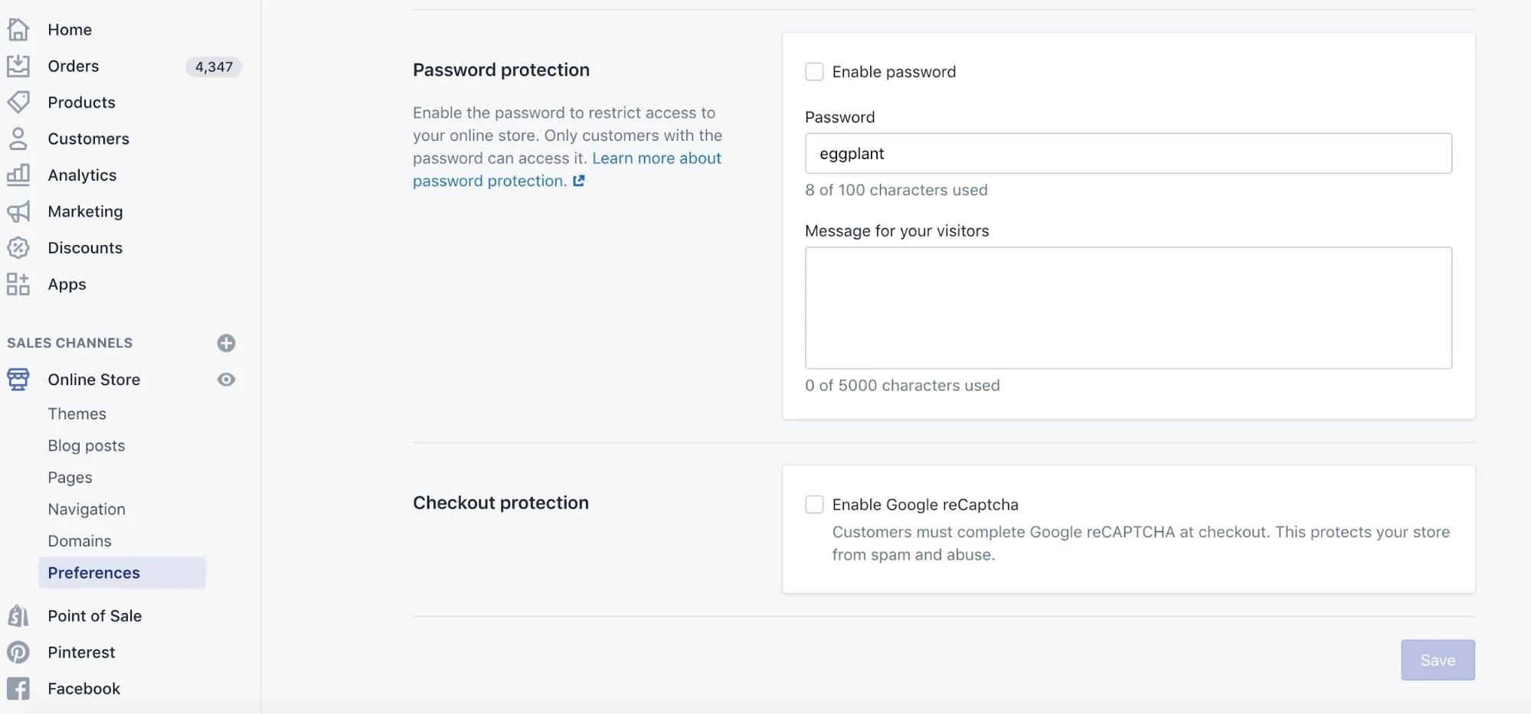Image resolution: width=1531 pixels, height=714 pixels.
Task: Open Customers via the person icon
Action: tap(18, 139)
